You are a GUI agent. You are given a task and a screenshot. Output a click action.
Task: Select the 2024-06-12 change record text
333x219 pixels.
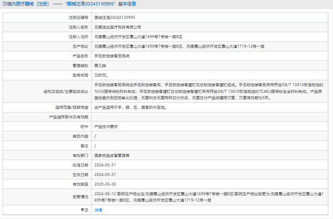coord(209,197)
